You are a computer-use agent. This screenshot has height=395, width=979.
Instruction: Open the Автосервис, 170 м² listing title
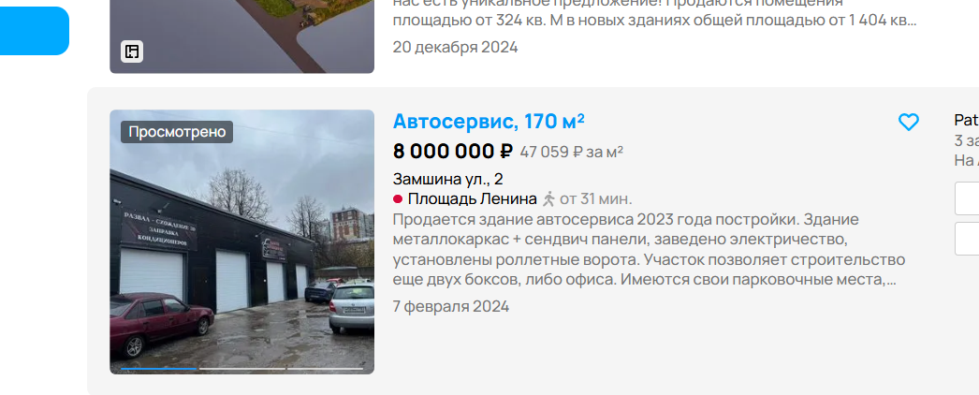(x=489, y=121)
